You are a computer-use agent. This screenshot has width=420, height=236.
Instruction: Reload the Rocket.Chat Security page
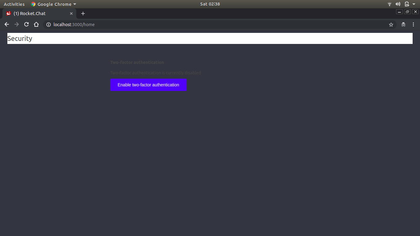(x=26, y=24)
